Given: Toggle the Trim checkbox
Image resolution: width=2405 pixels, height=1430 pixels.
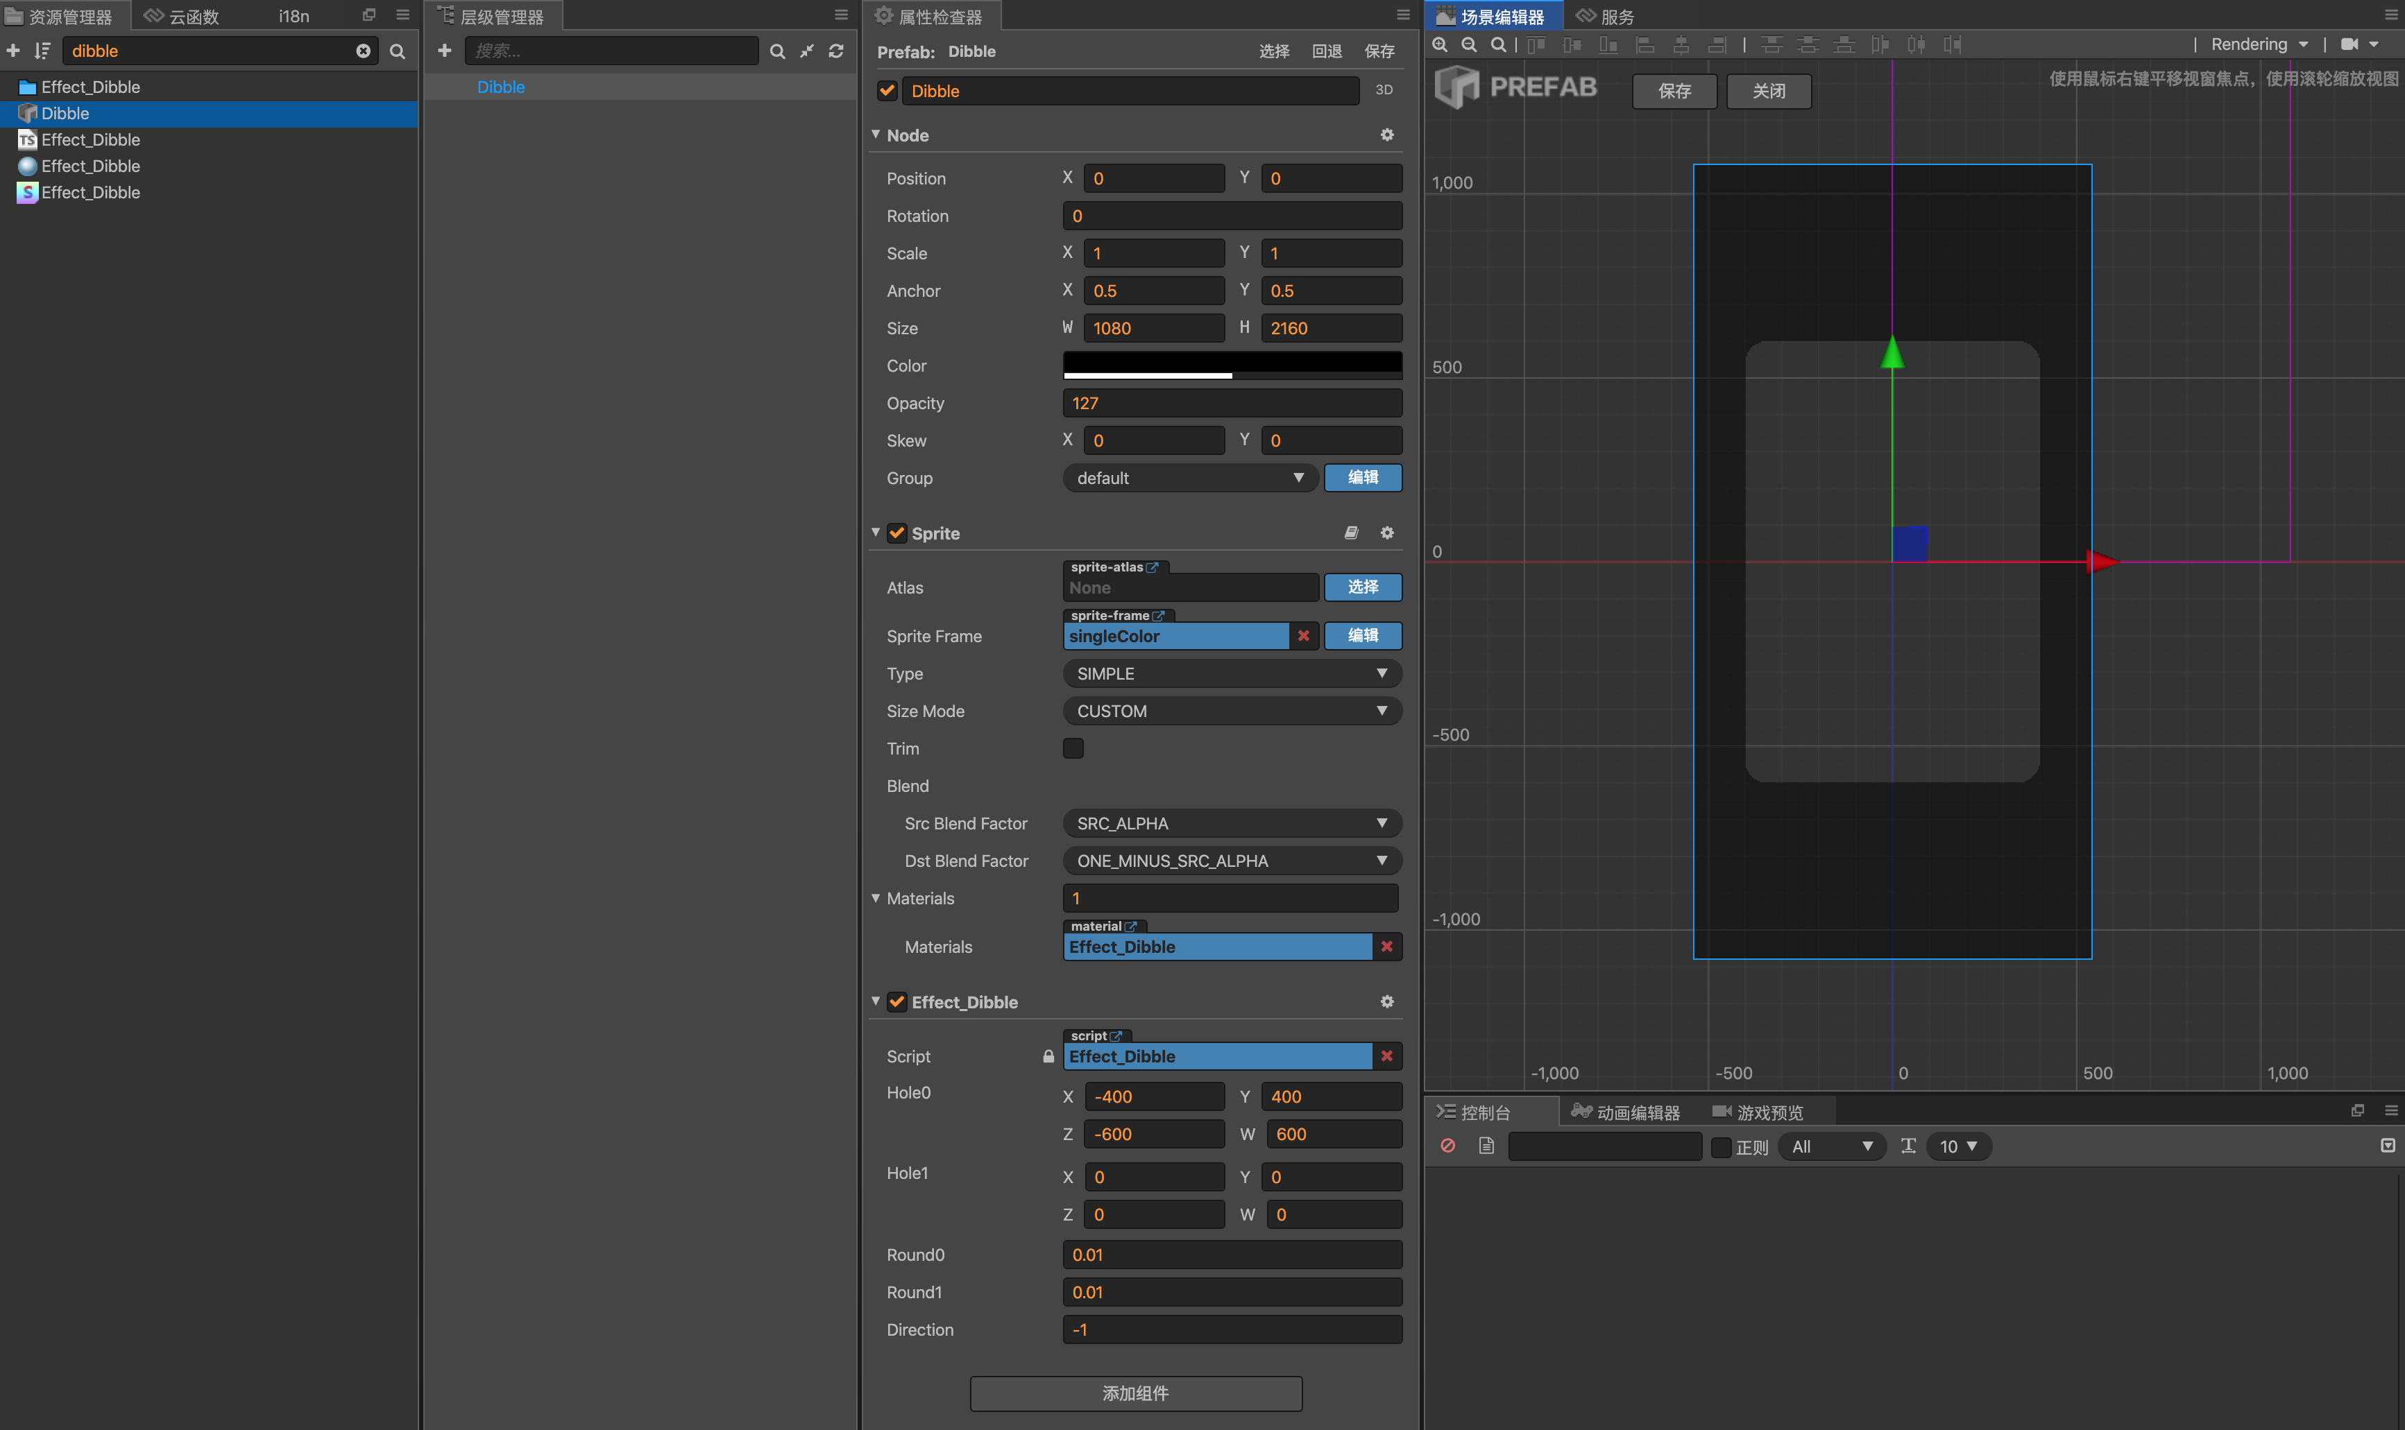Looking at the screenshot, I should [1073, 749].
